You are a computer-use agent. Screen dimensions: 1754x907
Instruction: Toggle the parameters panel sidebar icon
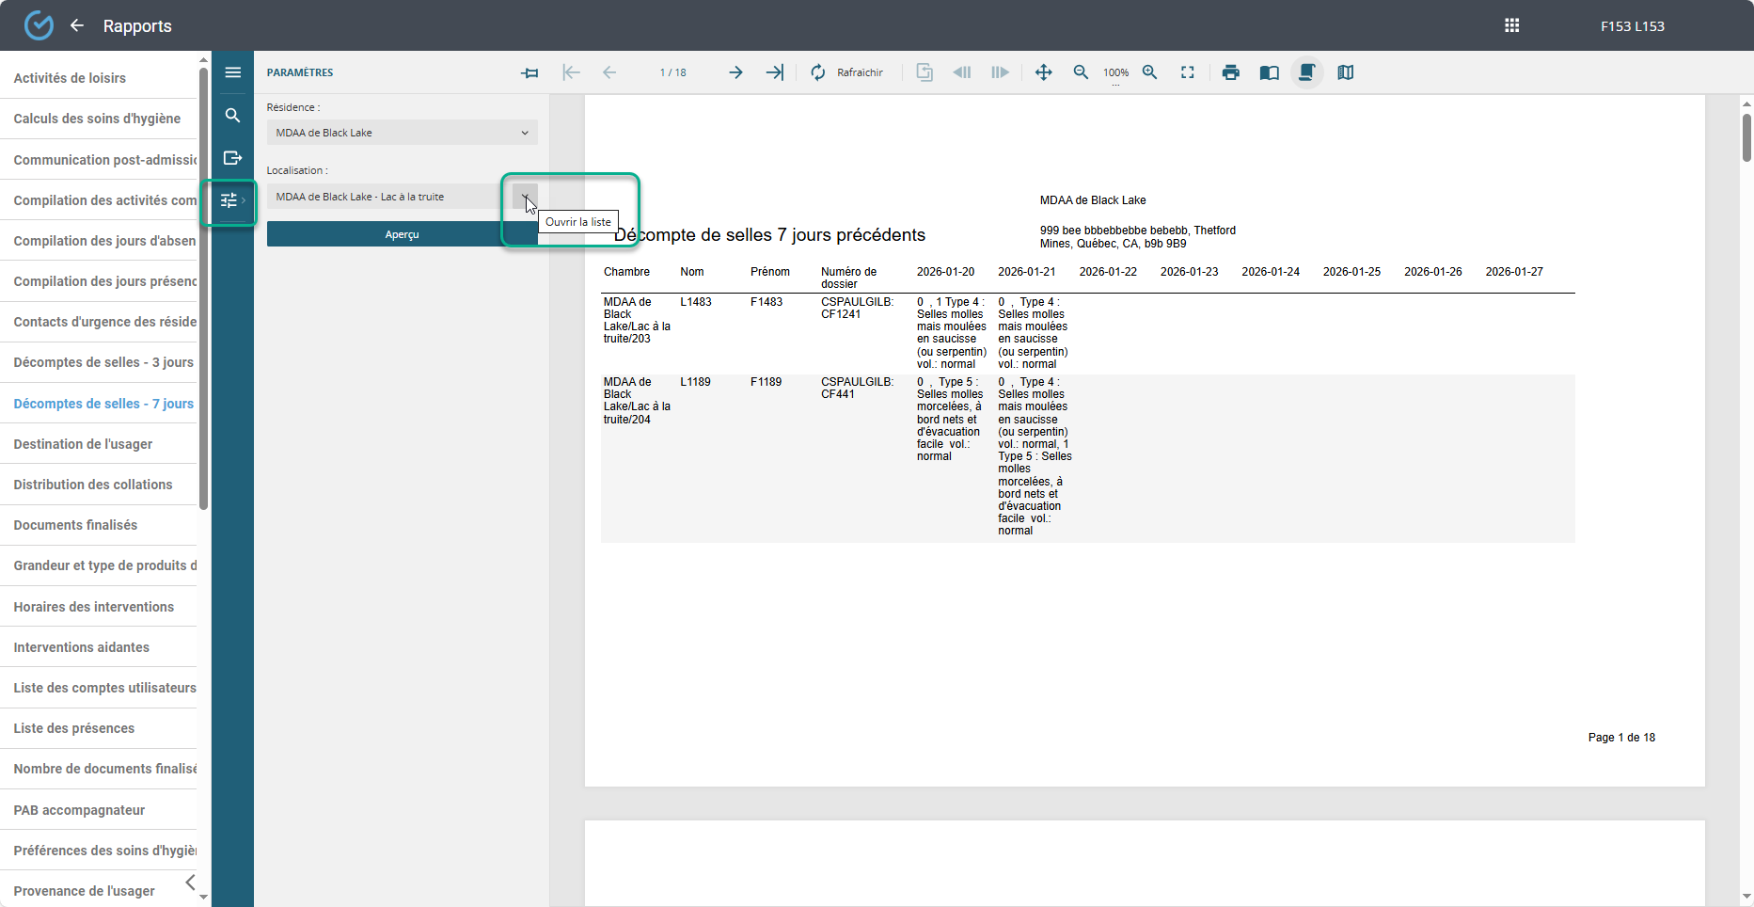229,200
